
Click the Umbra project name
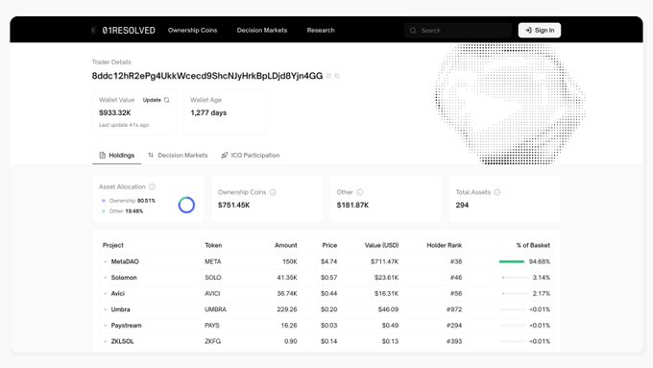[120, 309]
